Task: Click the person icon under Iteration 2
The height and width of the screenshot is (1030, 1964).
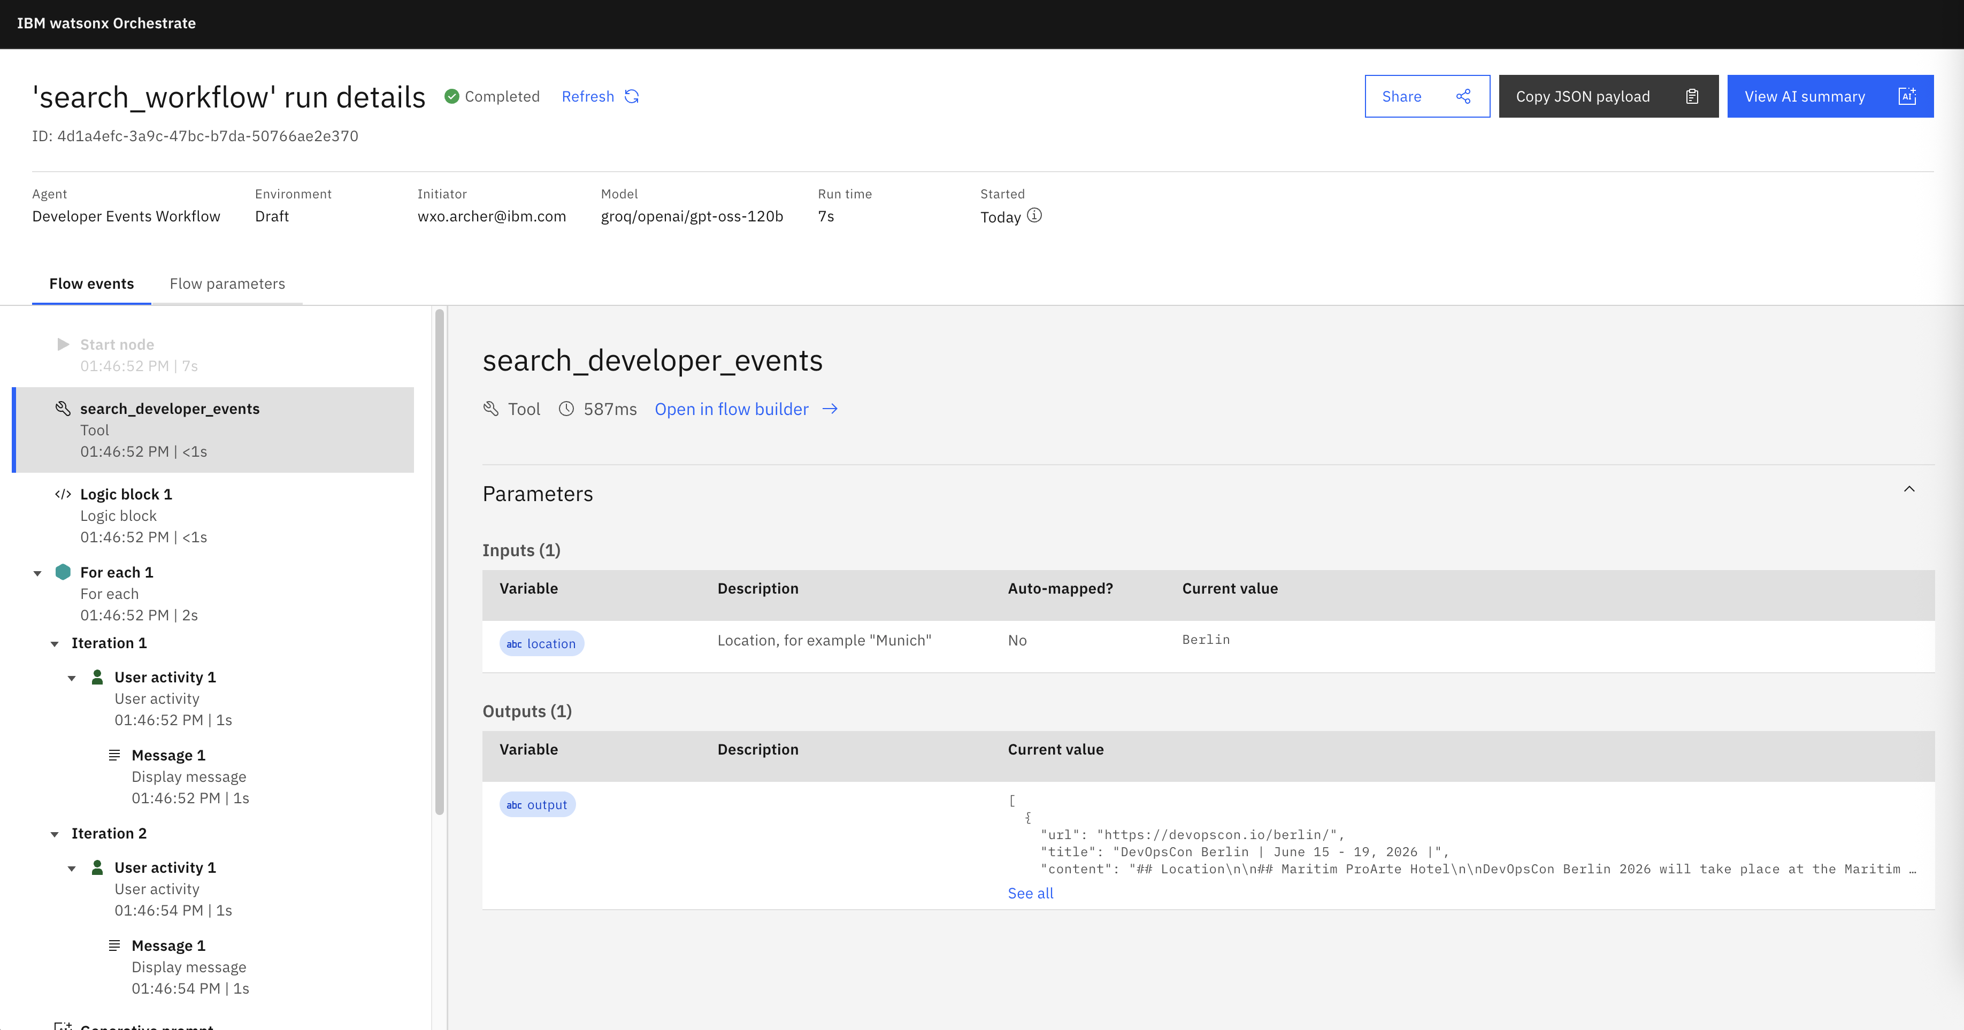Action: [x=97, y=867]
